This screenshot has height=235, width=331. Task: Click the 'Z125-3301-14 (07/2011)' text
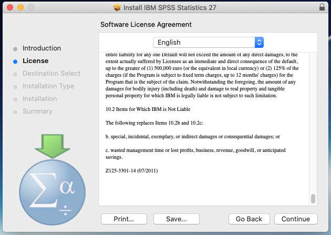click(x=131, y=171)
